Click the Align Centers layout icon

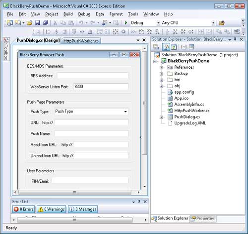point(57,31)
